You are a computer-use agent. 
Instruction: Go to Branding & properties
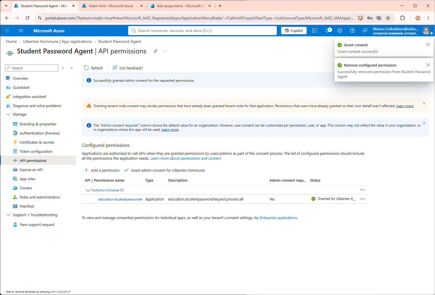click(38, 124)
